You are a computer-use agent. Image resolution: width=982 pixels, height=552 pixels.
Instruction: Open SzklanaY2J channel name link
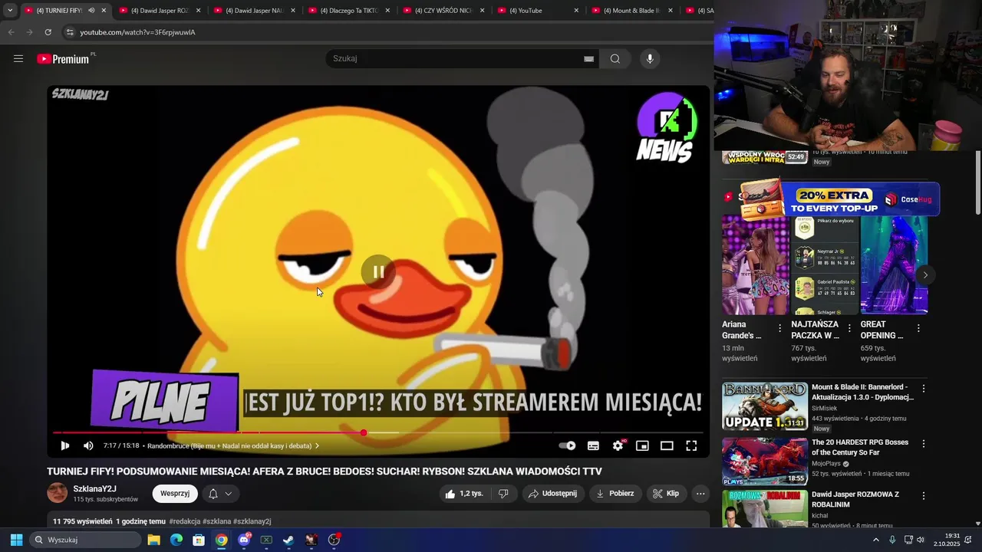94,489
